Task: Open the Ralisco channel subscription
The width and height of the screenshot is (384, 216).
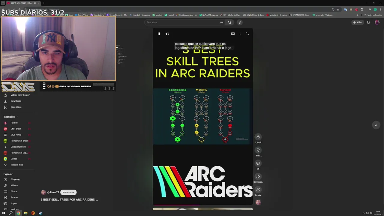Action: 17,123
